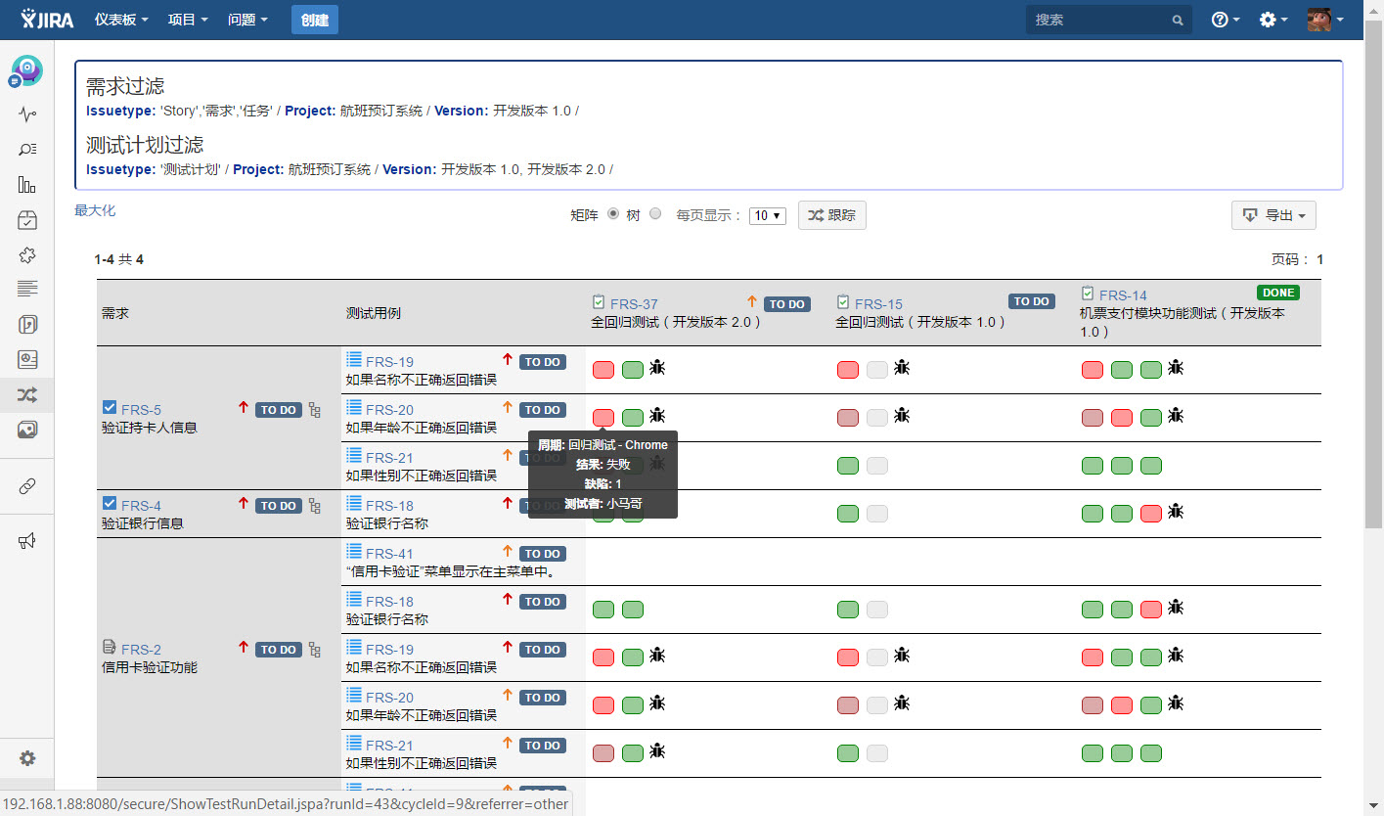Open the 项目 menu
The width and height of the screenshot is (1384, 816).
[x=188, y=20]
